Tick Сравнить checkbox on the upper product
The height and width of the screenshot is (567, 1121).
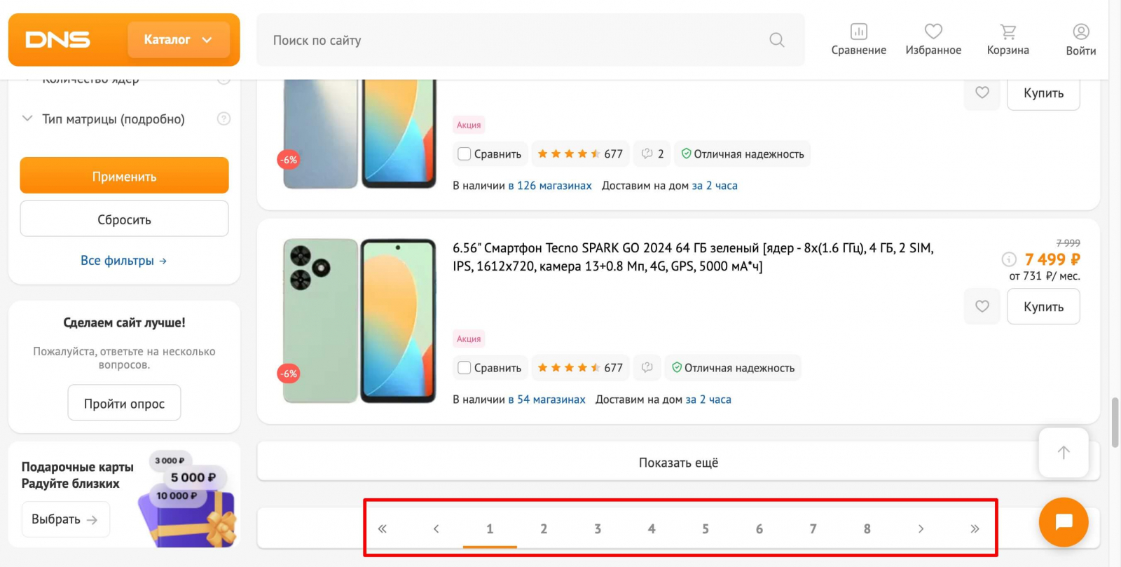click(464, 153)
